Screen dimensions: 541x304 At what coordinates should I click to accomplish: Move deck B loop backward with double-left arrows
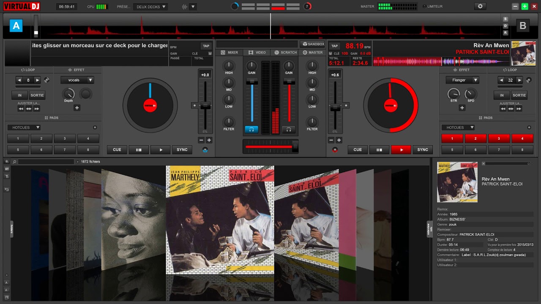click(503, 109)
